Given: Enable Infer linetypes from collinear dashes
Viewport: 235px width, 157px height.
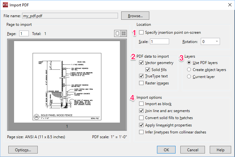Looking at the screenshot, I should tap(141, 132).
